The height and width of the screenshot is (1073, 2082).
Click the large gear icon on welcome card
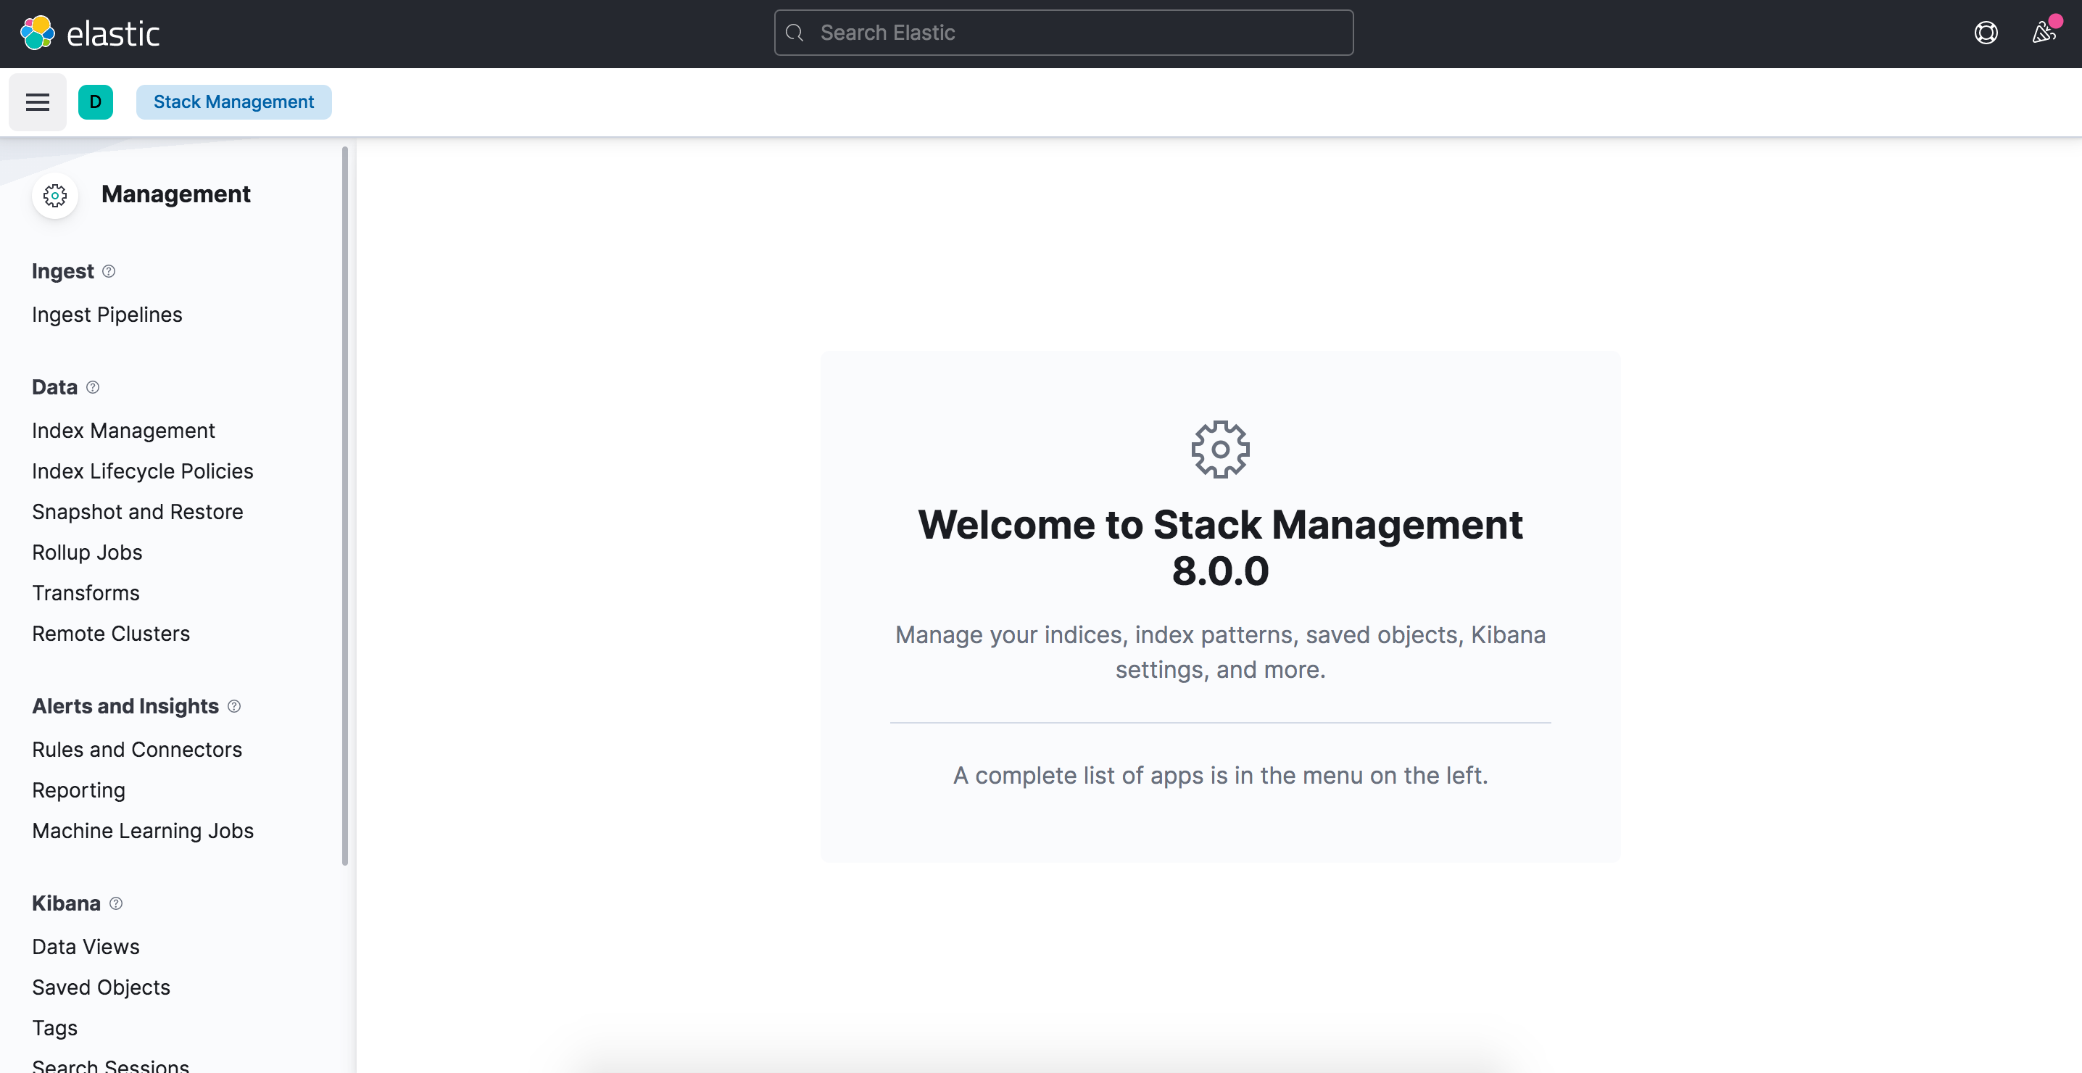coord(1221,449)
